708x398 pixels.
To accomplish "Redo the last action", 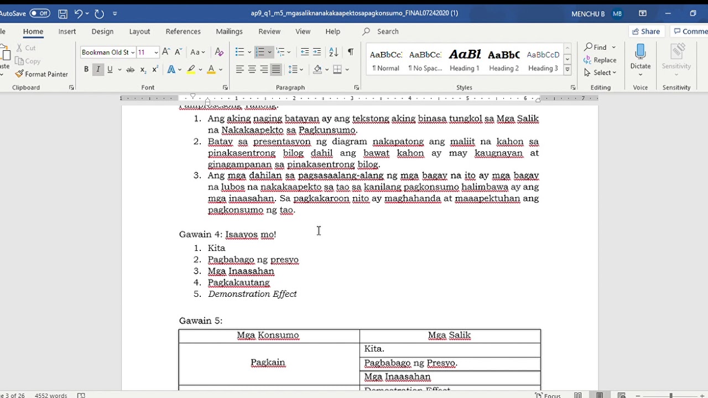I will 100,13.
